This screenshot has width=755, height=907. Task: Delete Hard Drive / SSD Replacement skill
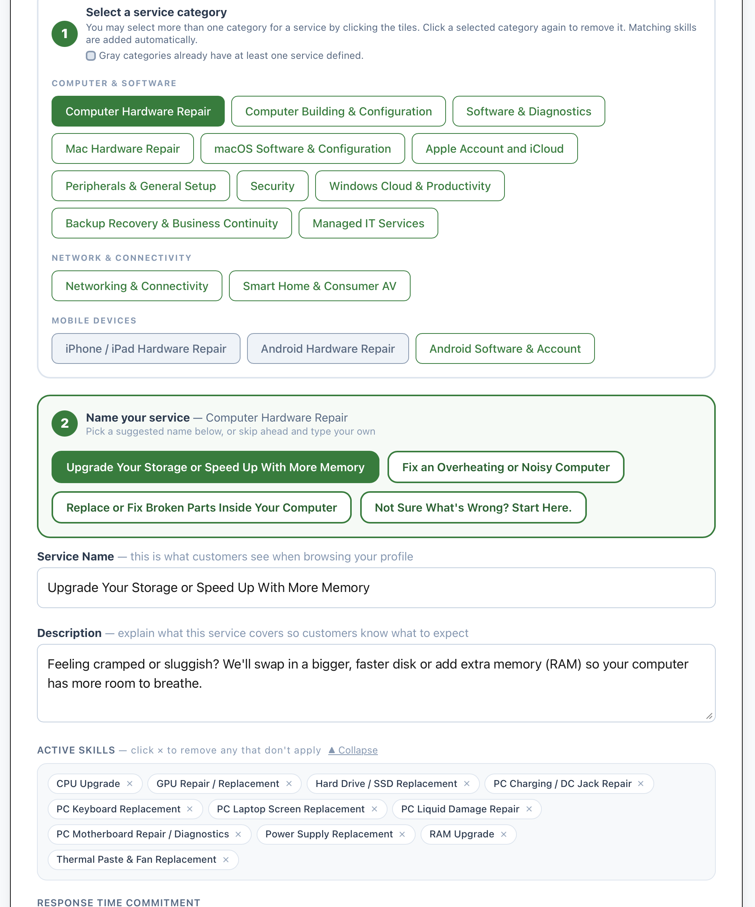click(467, 784)
